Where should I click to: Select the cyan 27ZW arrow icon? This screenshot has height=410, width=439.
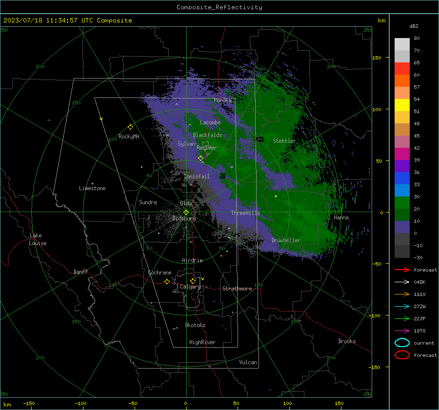click(402, 307)
